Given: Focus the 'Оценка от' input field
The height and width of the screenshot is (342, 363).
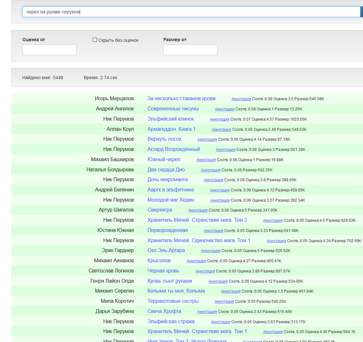Looking at the screenshot, I should click(x=49, y=50).
